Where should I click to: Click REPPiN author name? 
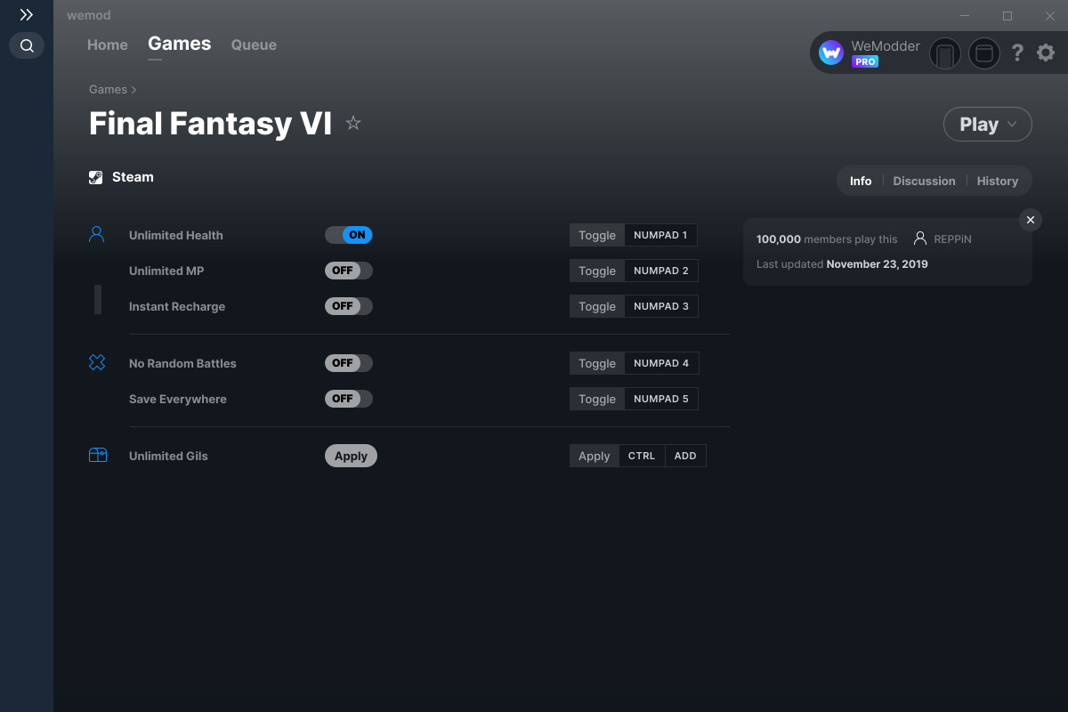pos(952,239)
